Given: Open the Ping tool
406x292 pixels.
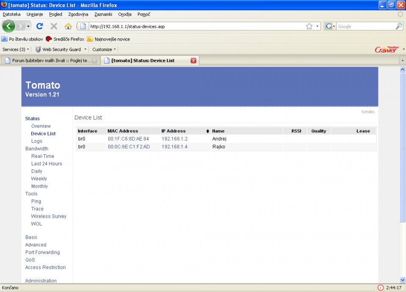Looking at the screenshot, I should tap(36, 201).
